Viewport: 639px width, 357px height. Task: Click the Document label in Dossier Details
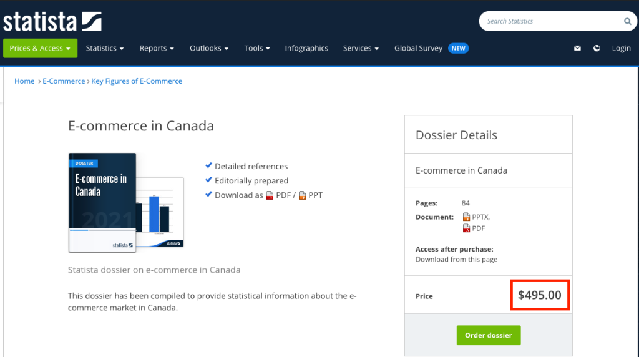coord(434,217)
